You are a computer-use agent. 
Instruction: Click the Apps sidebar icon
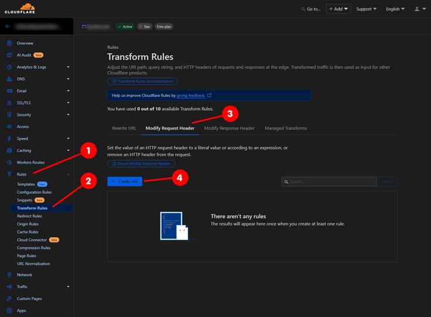[x=9, y=311]
